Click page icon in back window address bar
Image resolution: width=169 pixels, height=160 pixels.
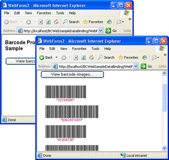coord(20,30)
